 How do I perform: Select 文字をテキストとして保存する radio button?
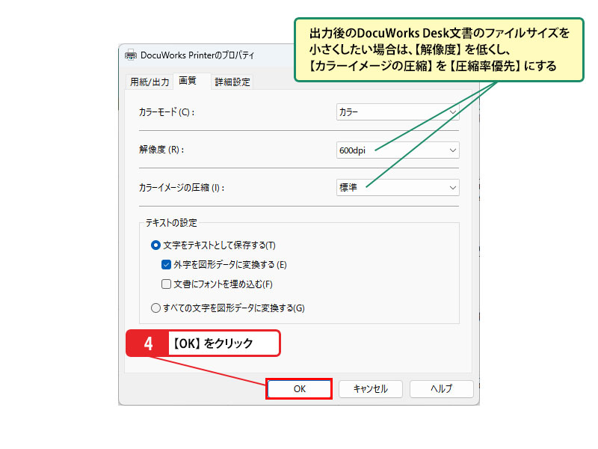pyautogui.click(x=155, y=245)
